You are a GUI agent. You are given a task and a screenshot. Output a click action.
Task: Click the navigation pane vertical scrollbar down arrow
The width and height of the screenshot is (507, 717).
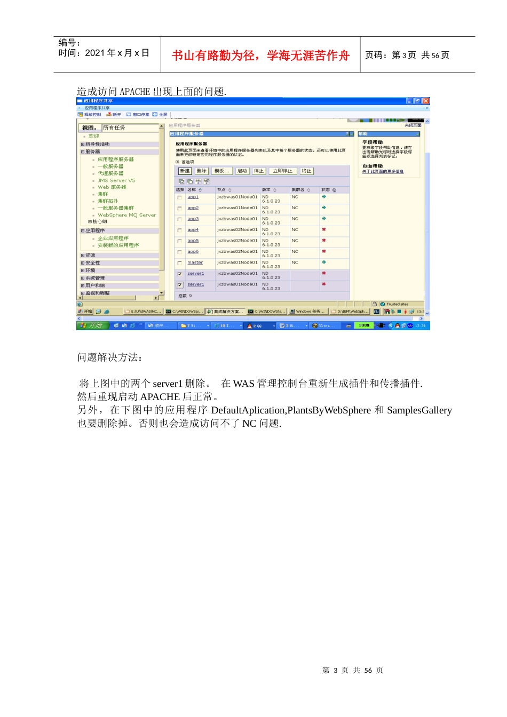coord(162,293)
